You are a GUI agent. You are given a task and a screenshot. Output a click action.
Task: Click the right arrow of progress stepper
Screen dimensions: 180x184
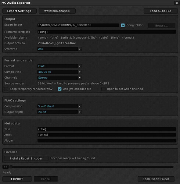7,167
